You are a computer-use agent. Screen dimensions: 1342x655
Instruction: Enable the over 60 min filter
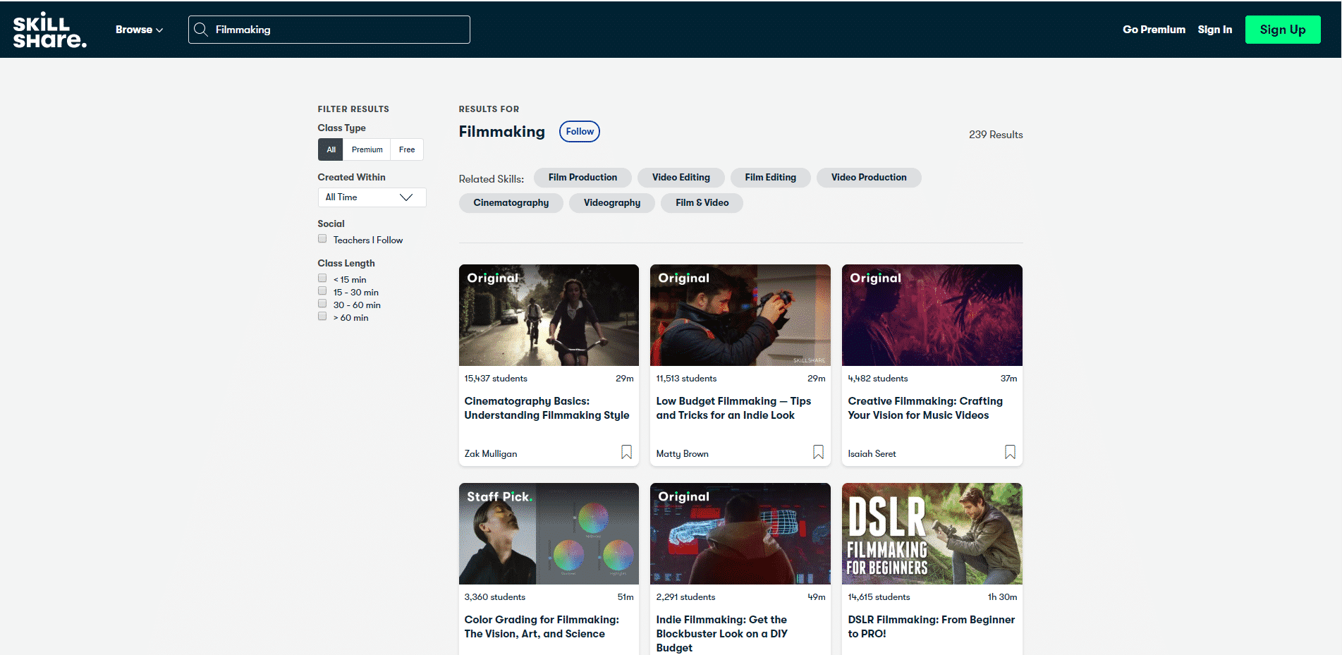pyautogui.click(x=322, y=317)
